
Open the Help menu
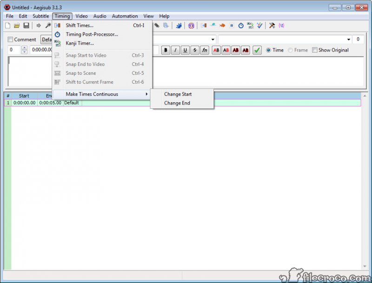click(164, 16)
